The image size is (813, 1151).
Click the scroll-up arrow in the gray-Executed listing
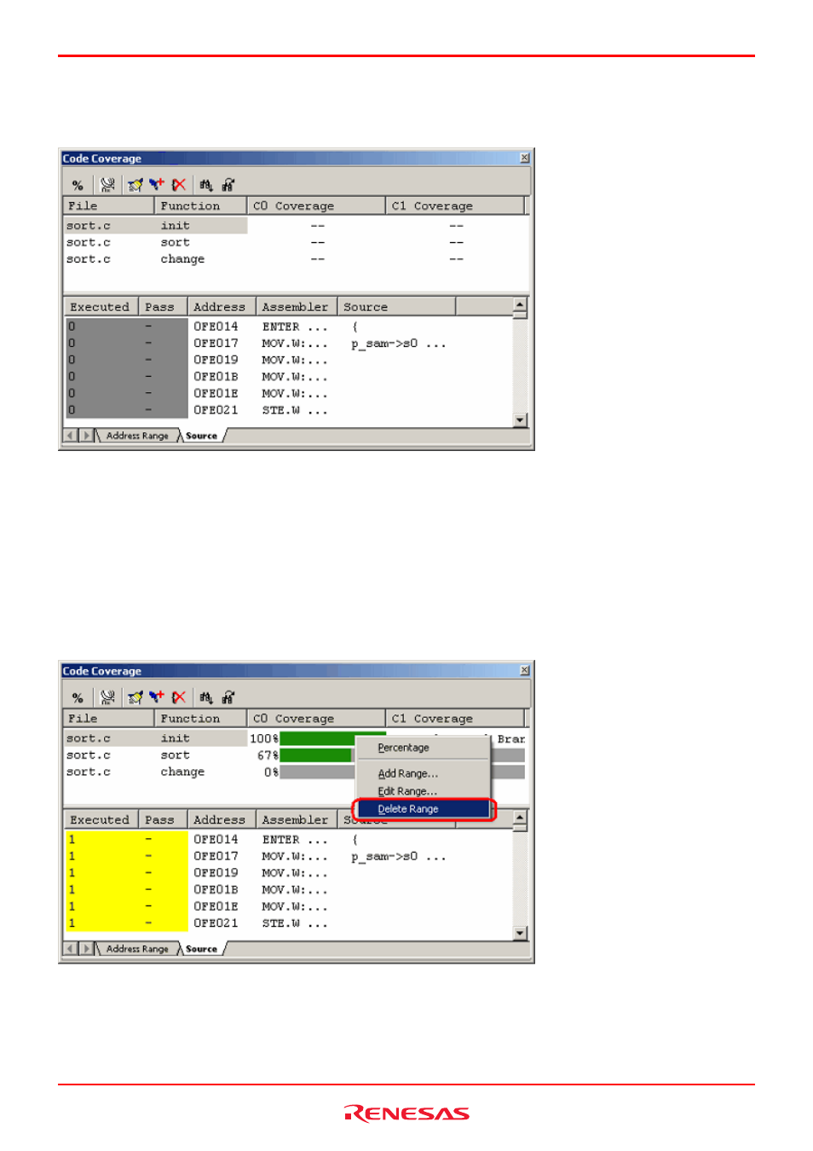[x=520, y=305]
